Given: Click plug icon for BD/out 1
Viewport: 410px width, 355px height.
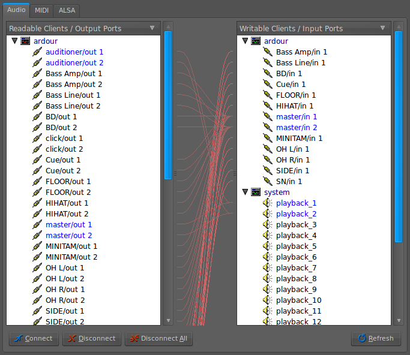Looking at the screenshot, I should (x=37, y=117).
